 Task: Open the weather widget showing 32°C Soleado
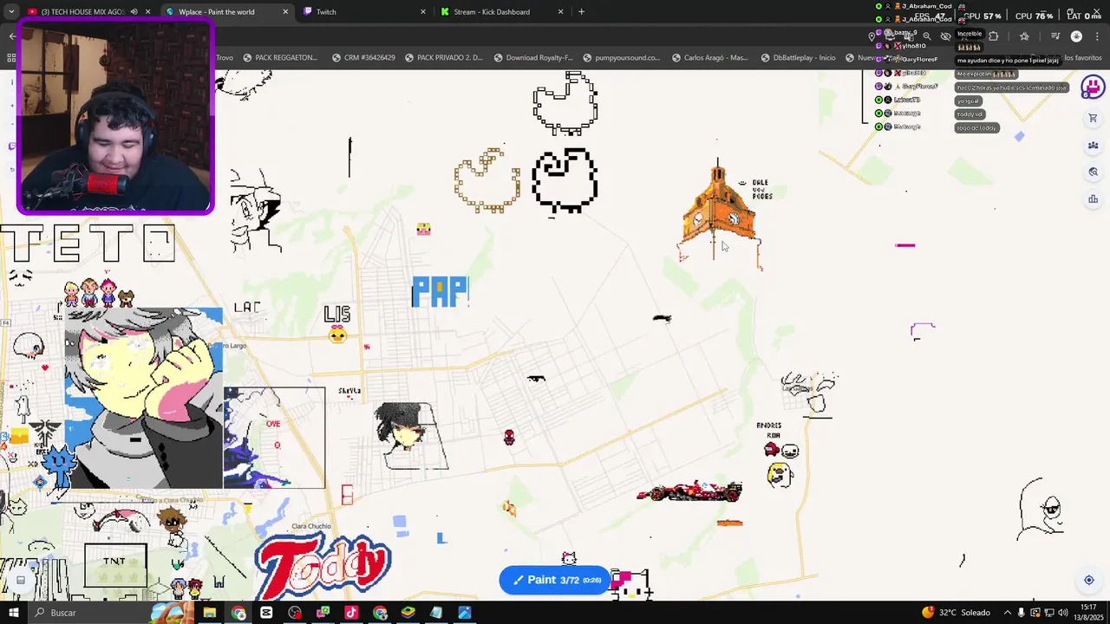coord(955,613)
